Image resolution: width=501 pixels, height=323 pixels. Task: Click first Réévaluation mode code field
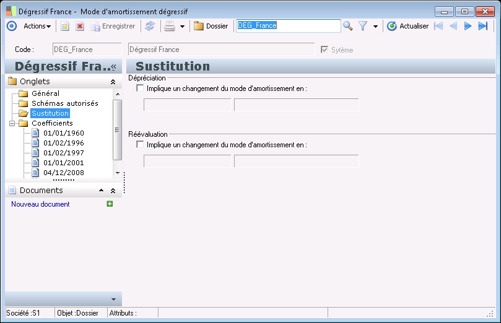coord(187,161)
